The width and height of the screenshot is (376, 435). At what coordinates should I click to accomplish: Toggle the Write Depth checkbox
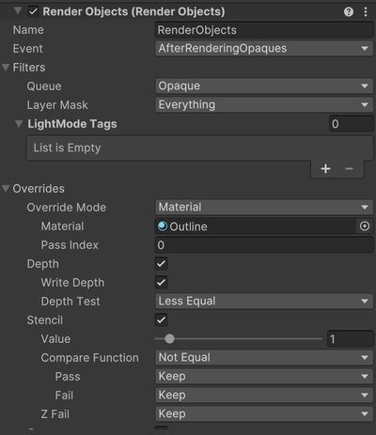(161, 283)
